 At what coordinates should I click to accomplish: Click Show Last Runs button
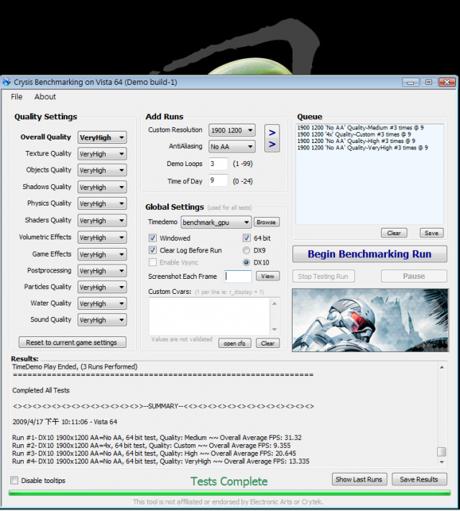coord(359,479)
